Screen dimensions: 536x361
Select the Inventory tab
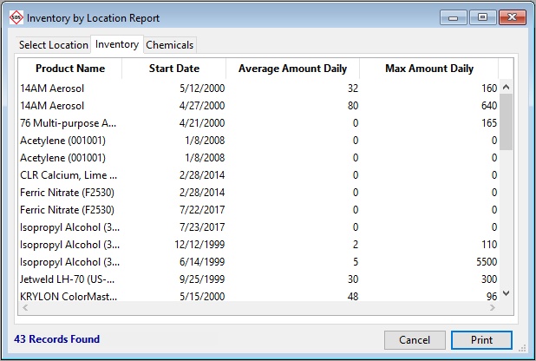click(117, 44)
